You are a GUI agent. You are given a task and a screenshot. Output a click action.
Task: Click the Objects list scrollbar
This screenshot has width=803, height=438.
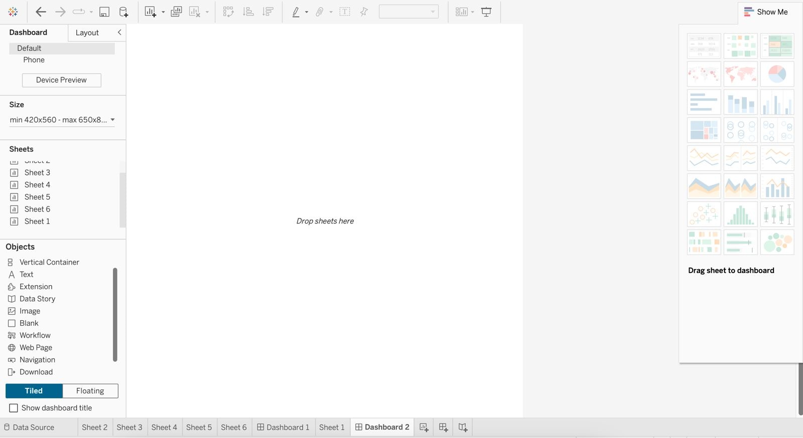tap(115, 314)
